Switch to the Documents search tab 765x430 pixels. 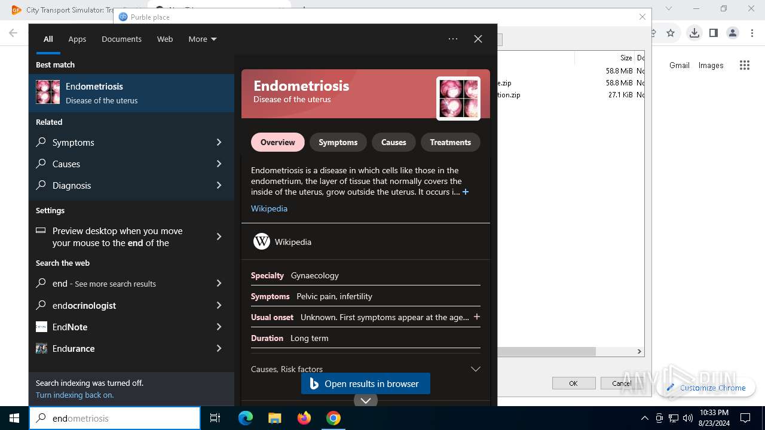pos(121,39)
